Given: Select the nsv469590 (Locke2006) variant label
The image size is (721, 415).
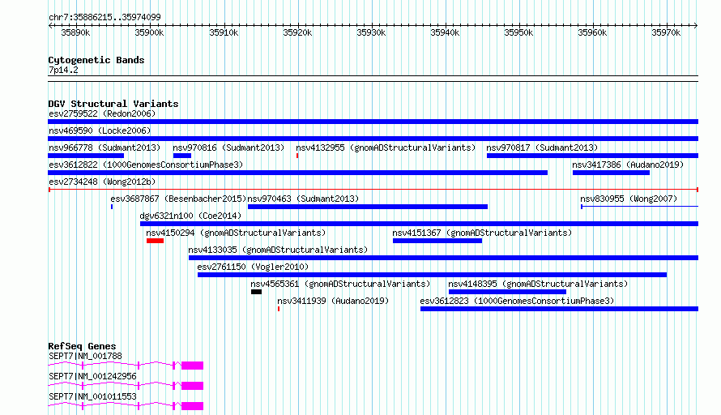Looking at the screenshot, I should (x=100, y=130).
